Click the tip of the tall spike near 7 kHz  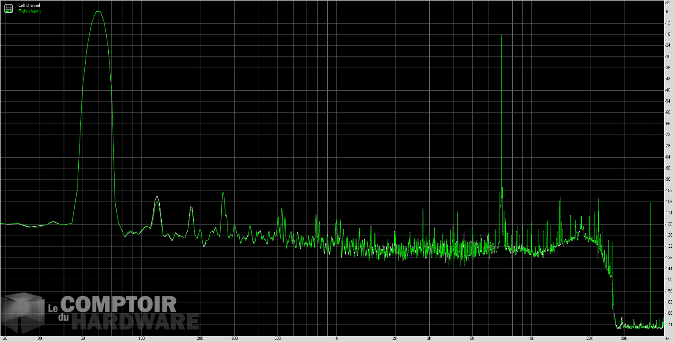[501, 35]
